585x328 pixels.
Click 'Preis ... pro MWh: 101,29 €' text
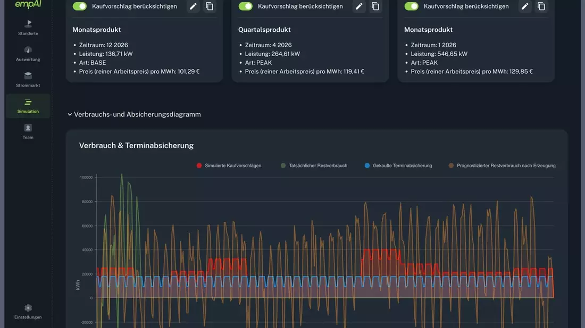tap(139, 72)
